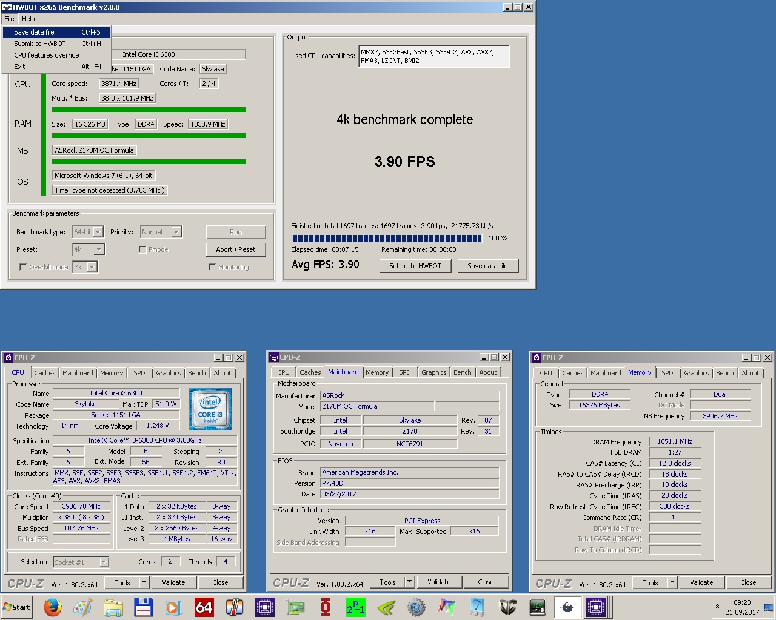Viewport: 776px width, 620px height.
Task: Click the Abort / Reset button
Action: tap(236, 249)
